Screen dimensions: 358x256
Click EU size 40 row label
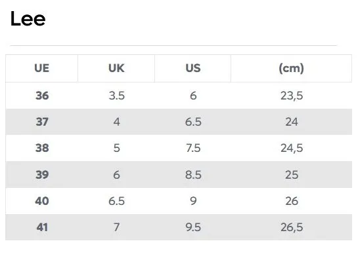42,201
